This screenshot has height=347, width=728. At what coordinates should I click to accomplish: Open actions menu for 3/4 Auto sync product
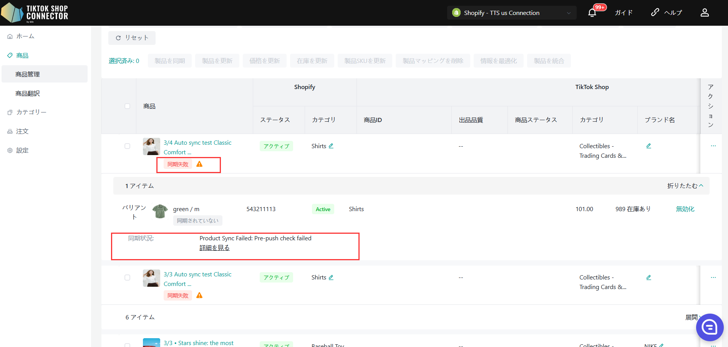(713, 146)
